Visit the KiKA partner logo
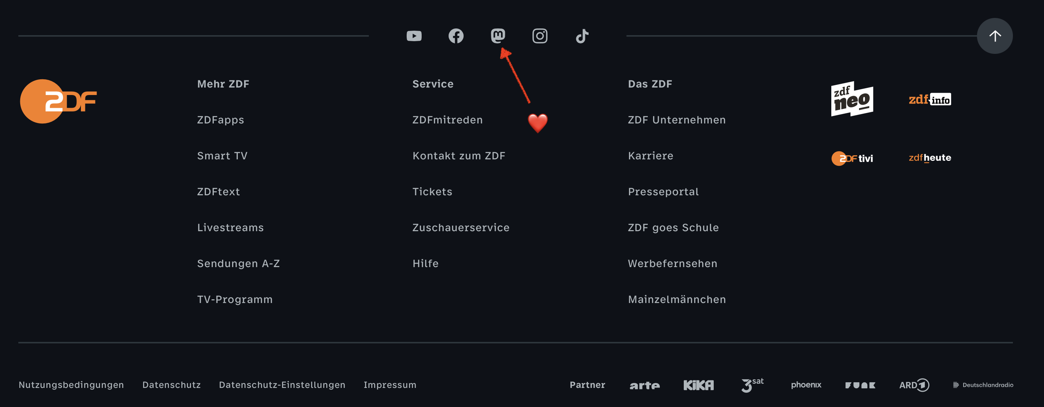The width and height of the screenshot is (1044, 407). click(698, 385)
